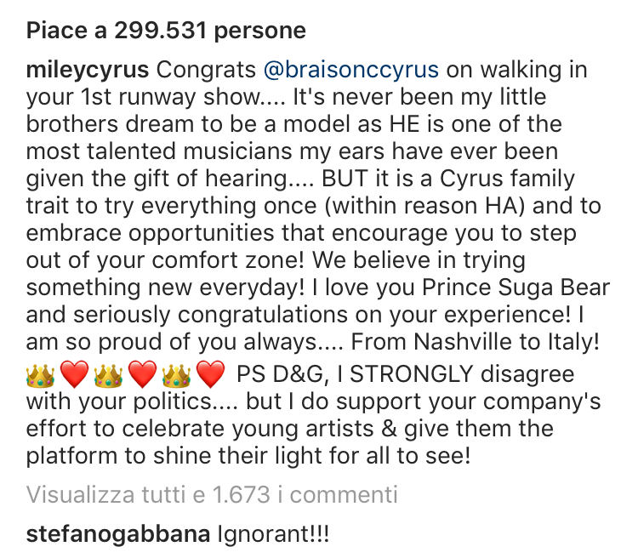Click Prince Suga Bear in caption
The width and height of the screenshot is (638, 558).
tap(516, 288)
